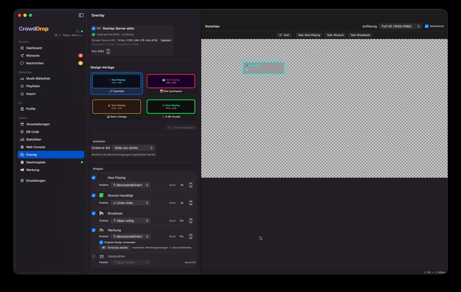Copy the Browser Source URL with Kopieren
Image resolution: width=461 pixels, height=292 pixels.
click(166, 40)
